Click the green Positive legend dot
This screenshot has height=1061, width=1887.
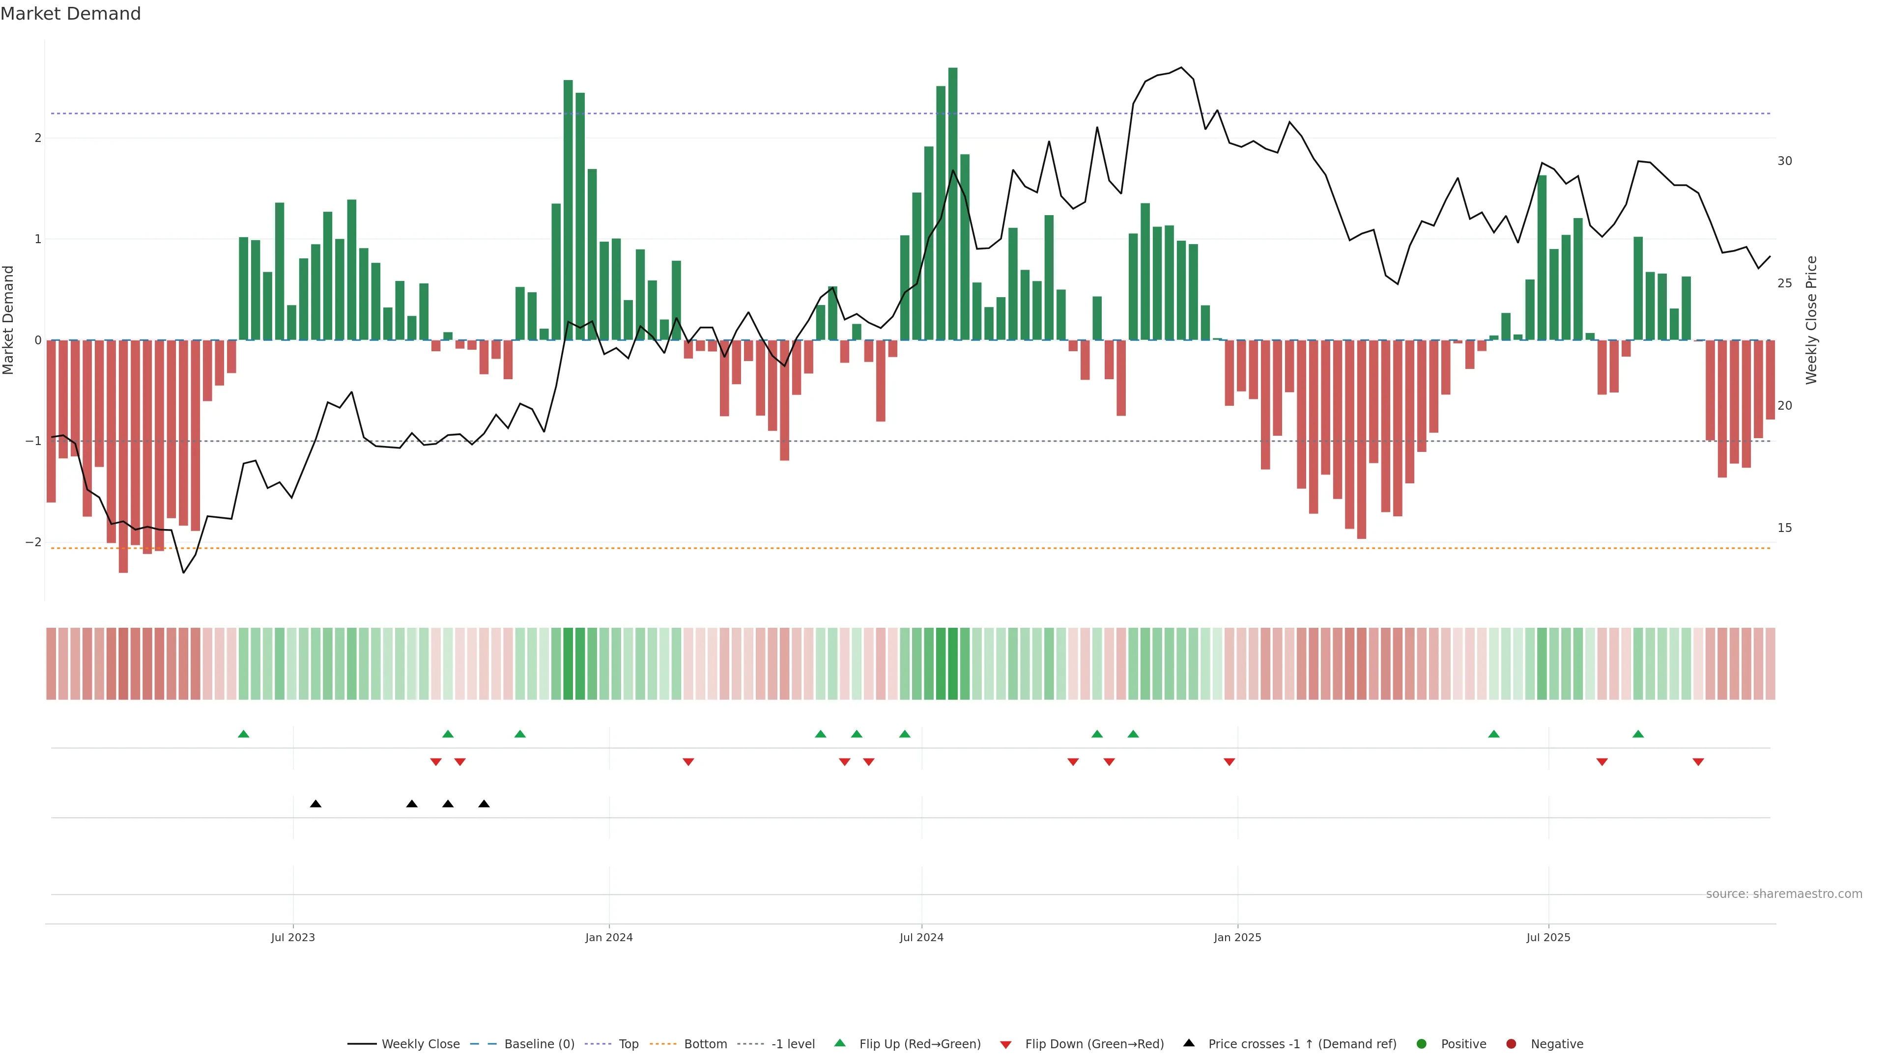click(x=1422, y=1043)
